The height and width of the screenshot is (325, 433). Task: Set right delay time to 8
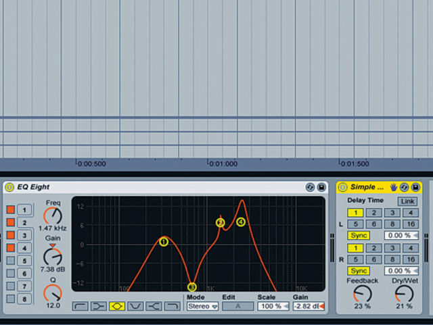click(x=392, y=259)
